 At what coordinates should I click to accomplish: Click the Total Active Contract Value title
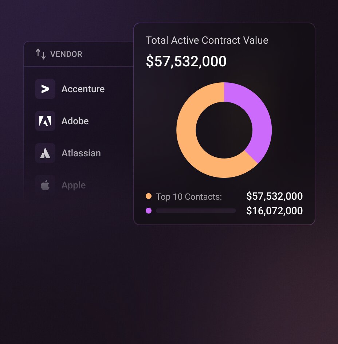[x=207, y=40]
